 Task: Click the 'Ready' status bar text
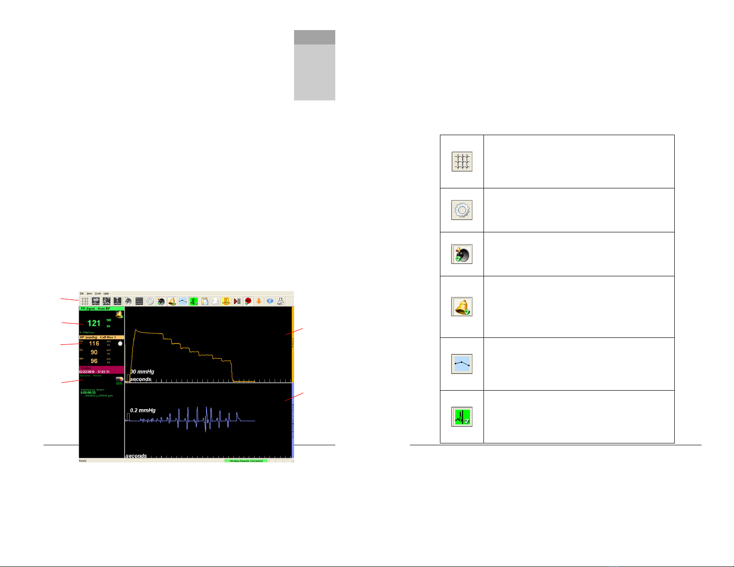[x=82, y=461]
